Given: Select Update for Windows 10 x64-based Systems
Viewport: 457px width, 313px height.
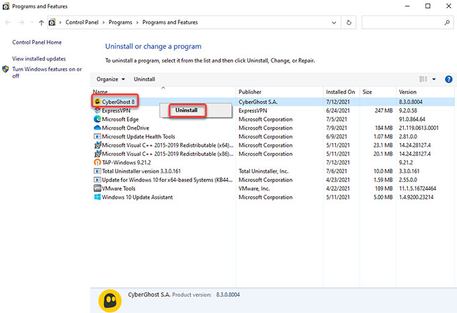Looking at the screenshot, I should click(x=167, y=180).
